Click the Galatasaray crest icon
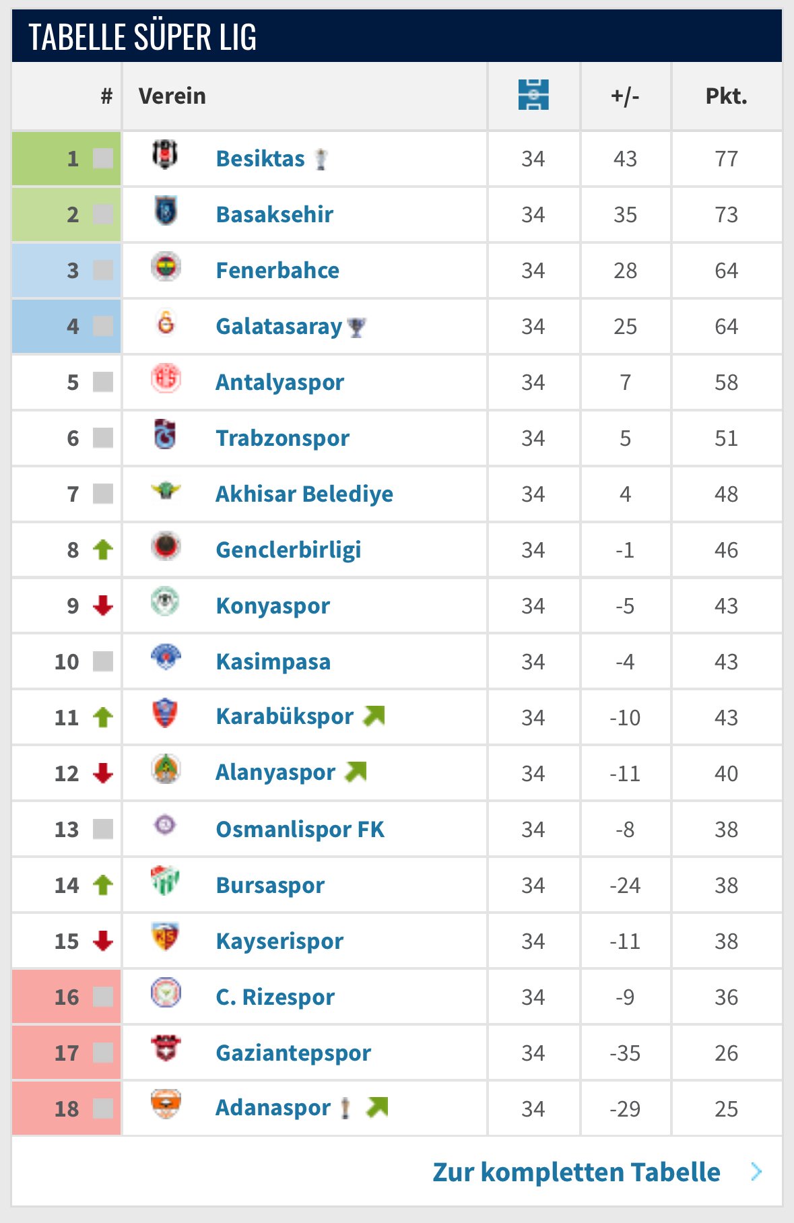The image size is (794, 1223). click(x=166, y=323)
